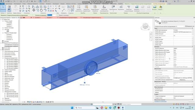
Task: Select the Листы (все) browser item
Action: (7, 48)
